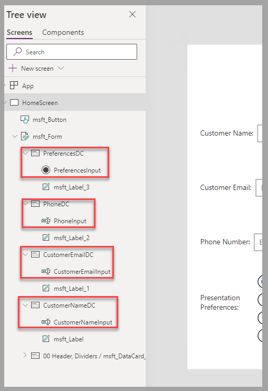
Task: Select the PhoneDC label
Action: (x=56, y=204)
